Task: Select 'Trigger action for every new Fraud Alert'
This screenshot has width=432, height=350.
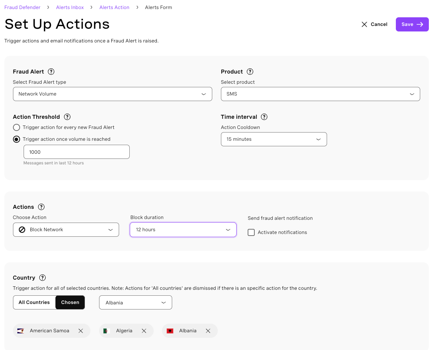Action: tap(17, 127)
